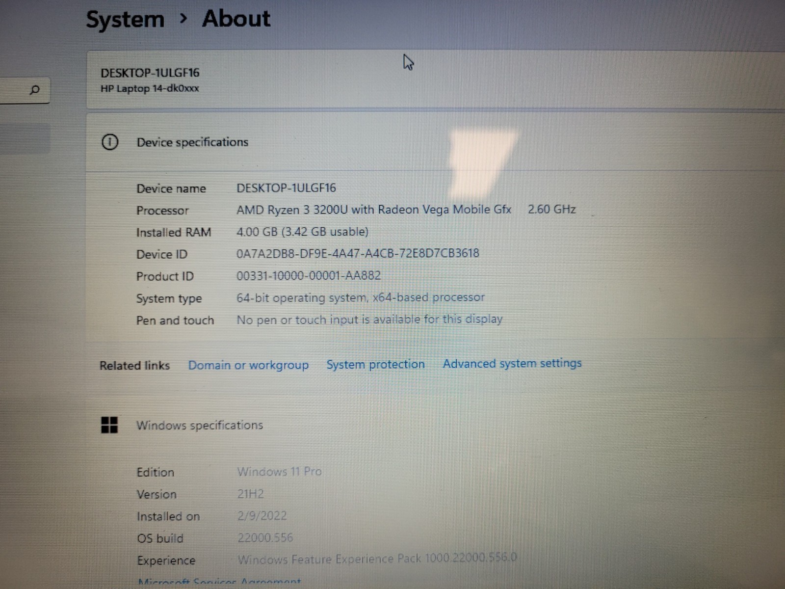Screen dimensions: 785x589
Task: Click the Processor label
Action: (x=162, y=211)
